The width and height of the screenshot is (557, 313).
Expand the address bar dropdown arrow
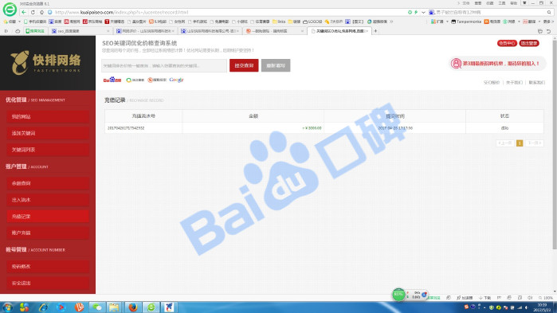point(423,13)
